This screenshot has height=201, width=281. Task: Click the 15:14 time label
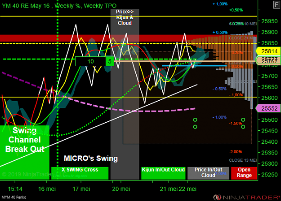coord(15,189)
